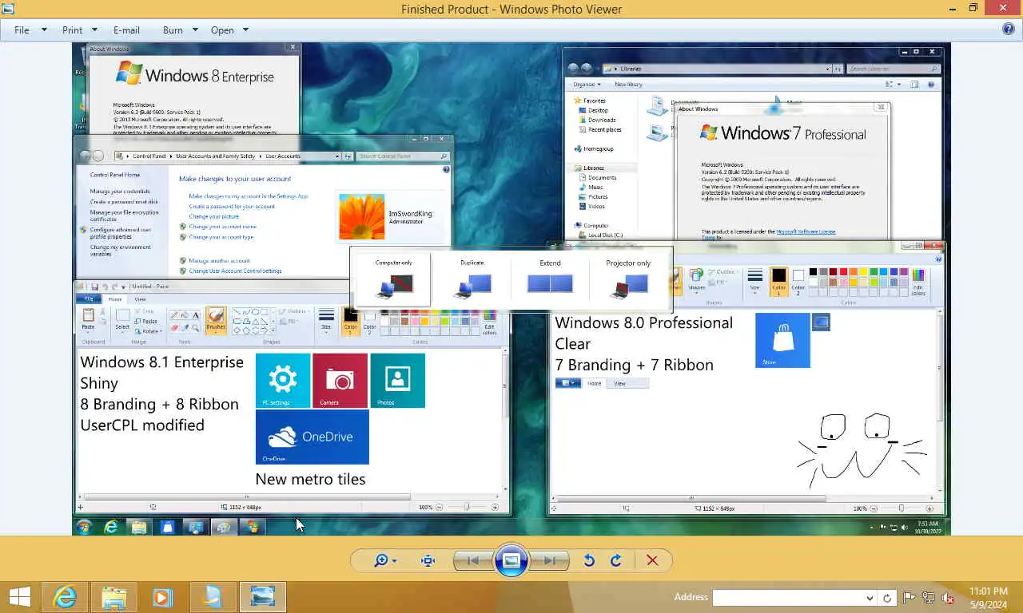Rotate the photo clockwise
This screenshot has width=1023, height=613.
coord(616,560)
